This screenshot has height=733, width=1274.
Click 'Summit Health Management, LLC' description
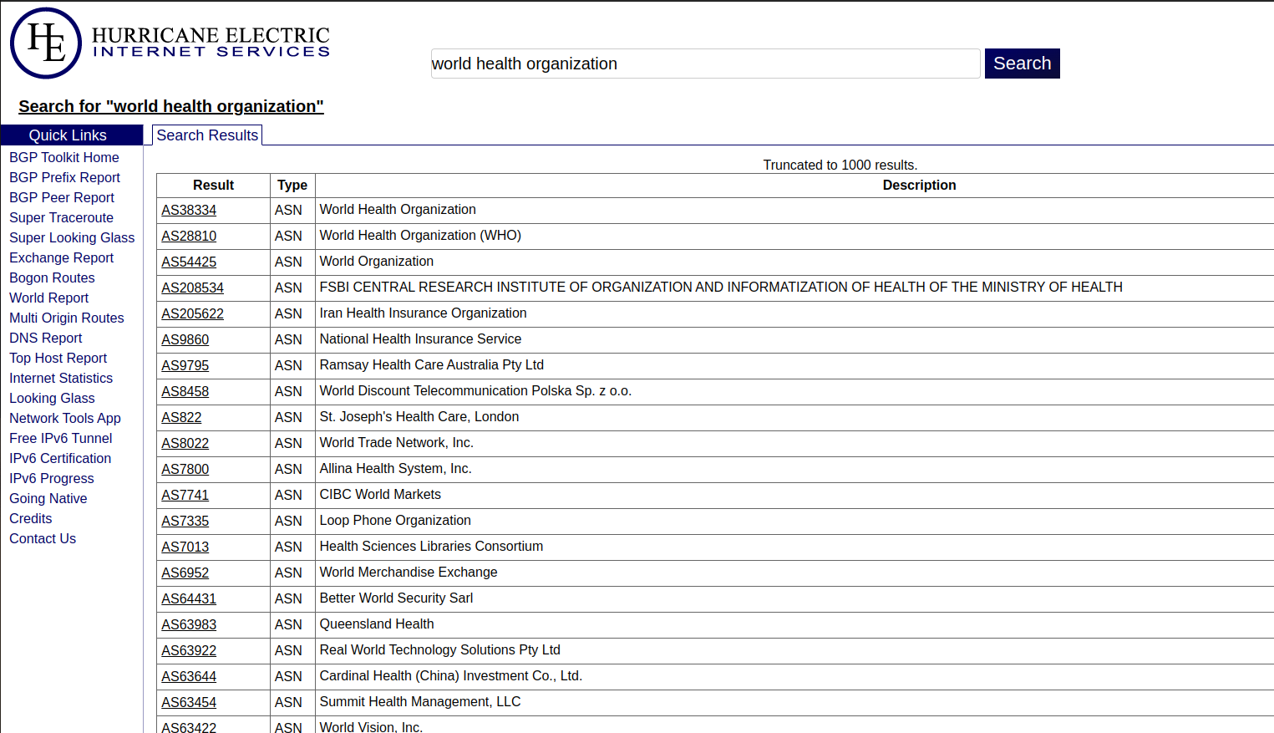(420, 702)
